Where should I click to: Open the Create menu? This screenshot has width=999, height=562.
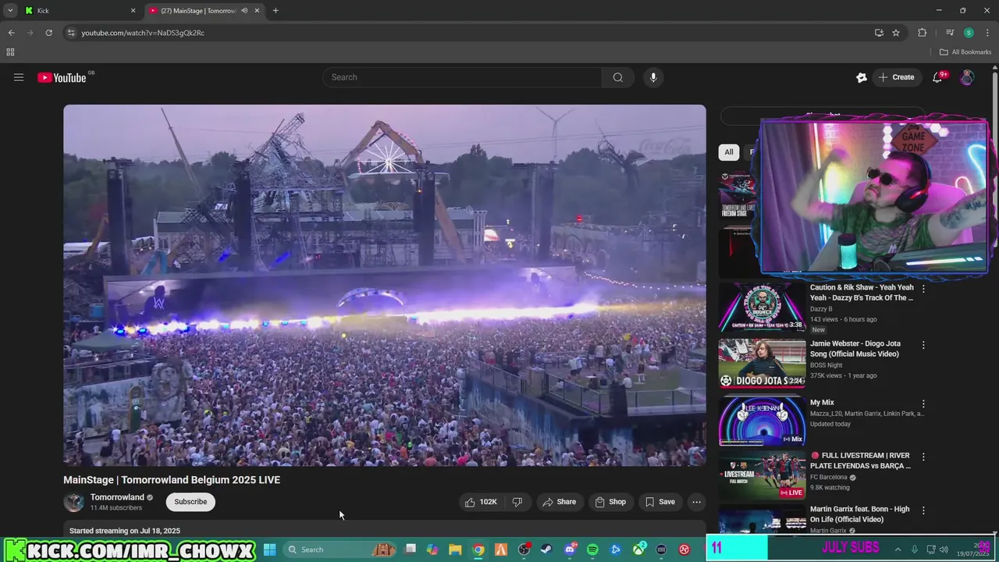(896, 77)
